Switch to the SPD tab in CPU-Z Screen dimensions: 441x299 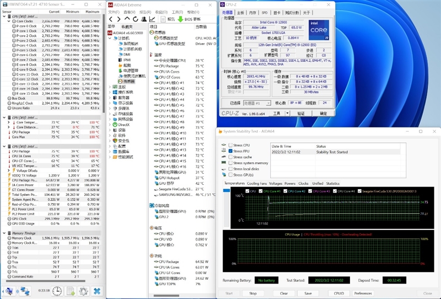tap(265, 13)
